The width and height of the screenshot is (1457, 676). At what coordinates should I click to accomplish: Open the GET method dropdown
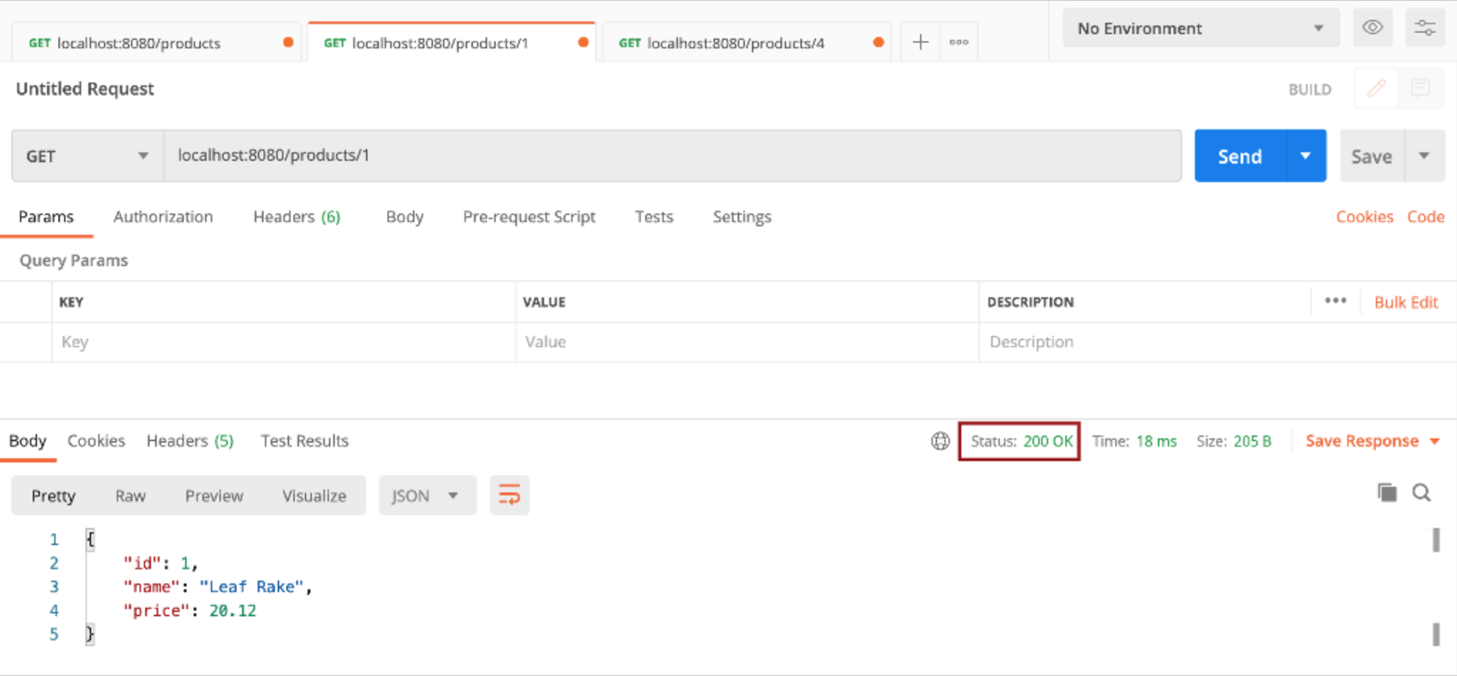click(x=87, y=156)
